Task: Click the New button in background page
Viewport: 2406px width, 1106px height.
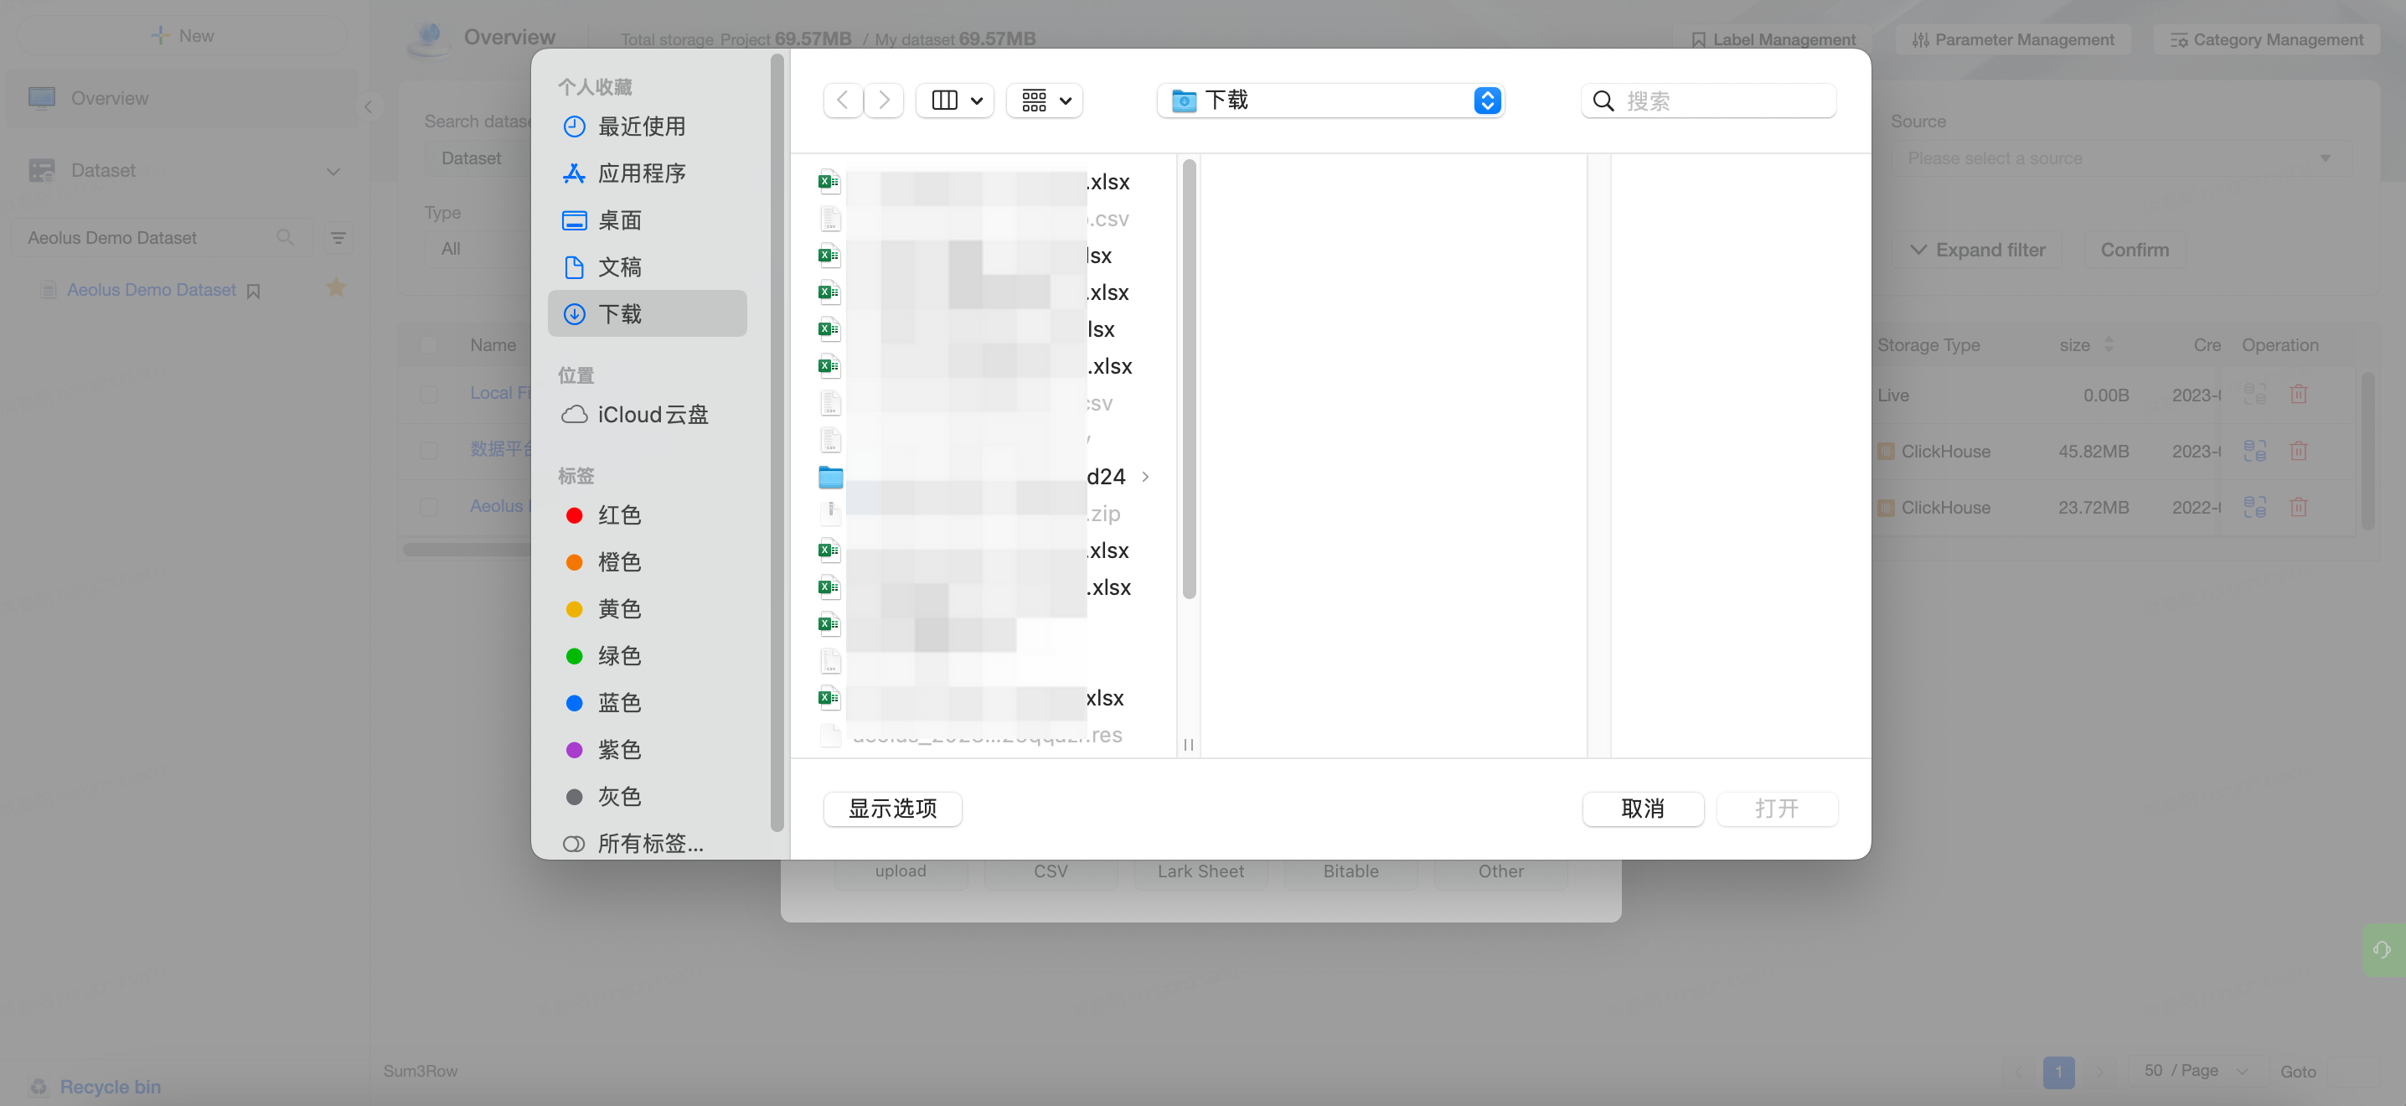Action: [x=183, y=35]
